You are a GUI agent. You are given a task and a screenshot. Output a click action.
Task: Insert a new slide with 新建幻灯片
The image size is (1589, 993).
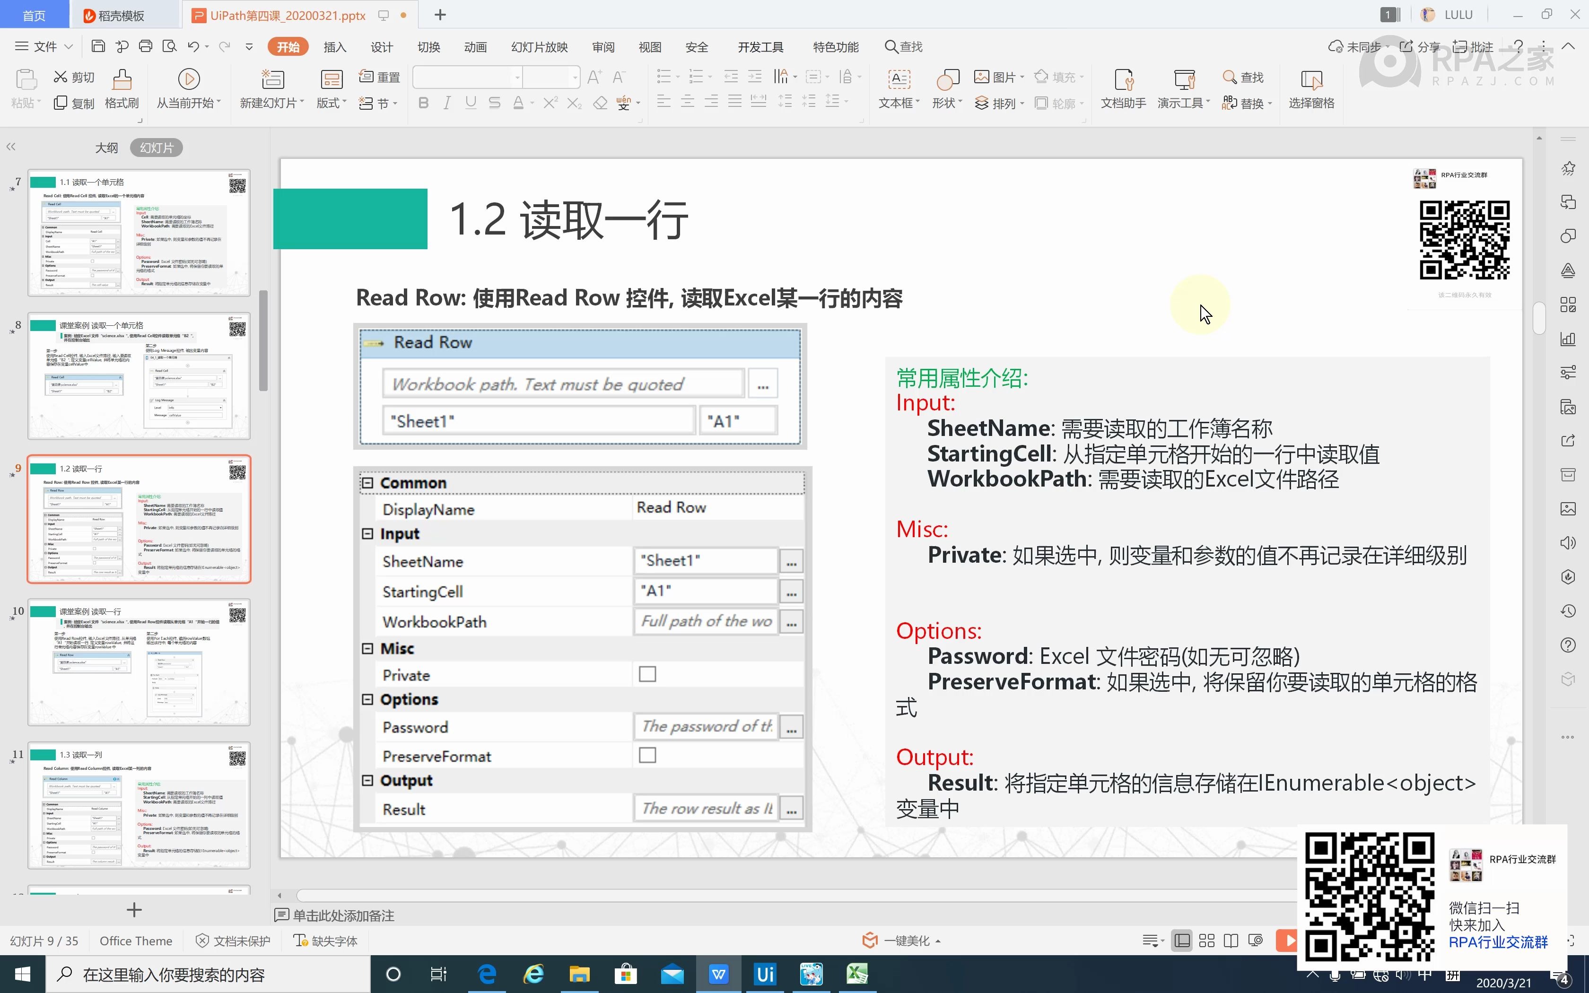point(271,86)
